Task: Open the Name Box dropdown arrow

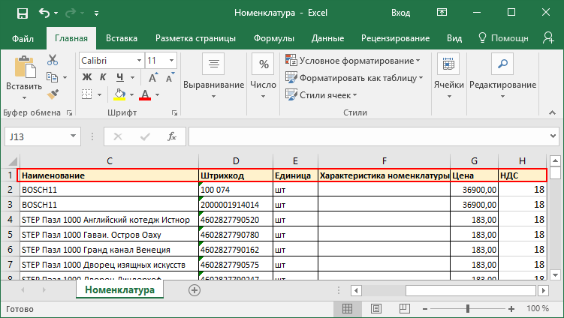Action: click(x=74, y=136)
